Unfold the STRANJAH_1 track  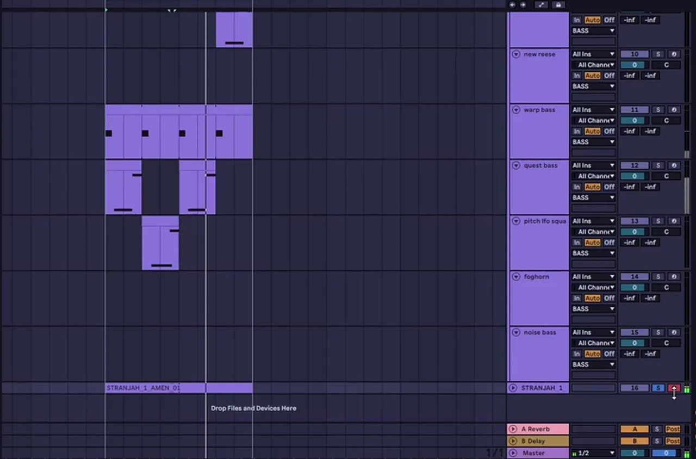point(513,388)
